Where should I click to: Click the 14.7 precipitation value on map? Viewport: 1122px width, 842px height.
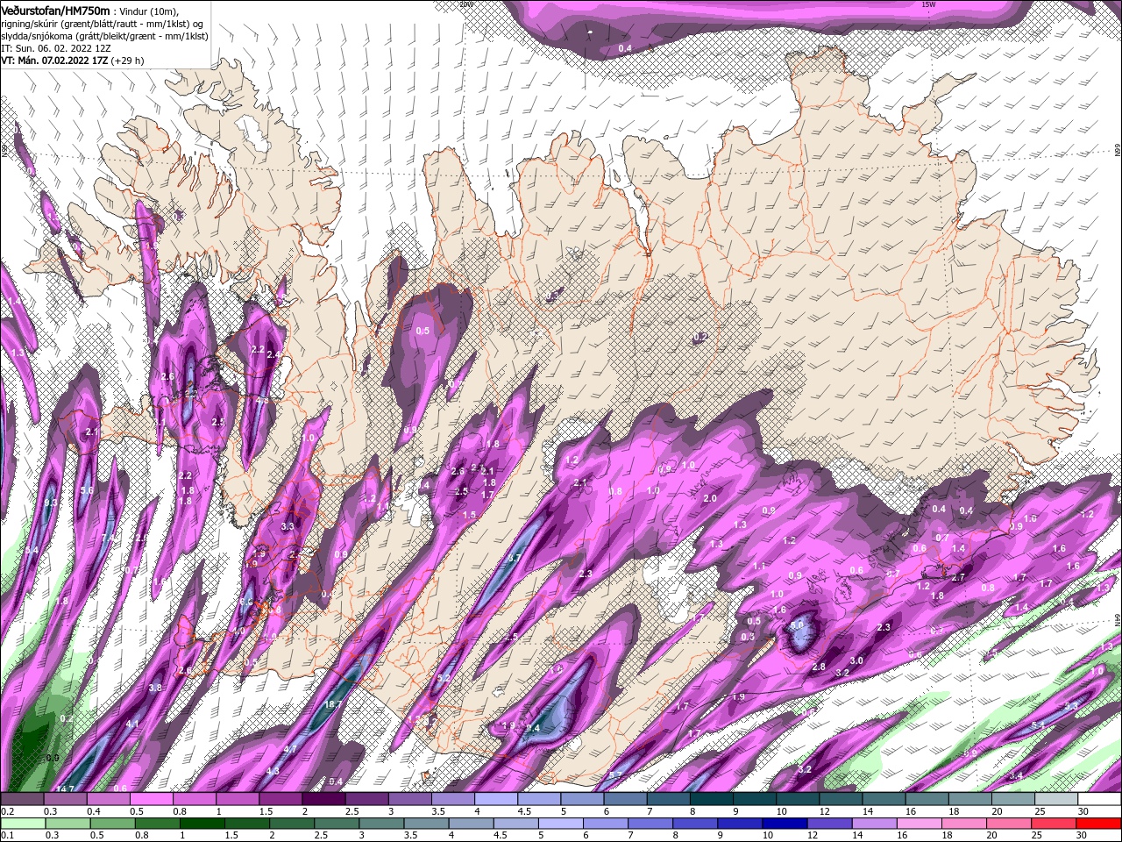coord(65,788)
